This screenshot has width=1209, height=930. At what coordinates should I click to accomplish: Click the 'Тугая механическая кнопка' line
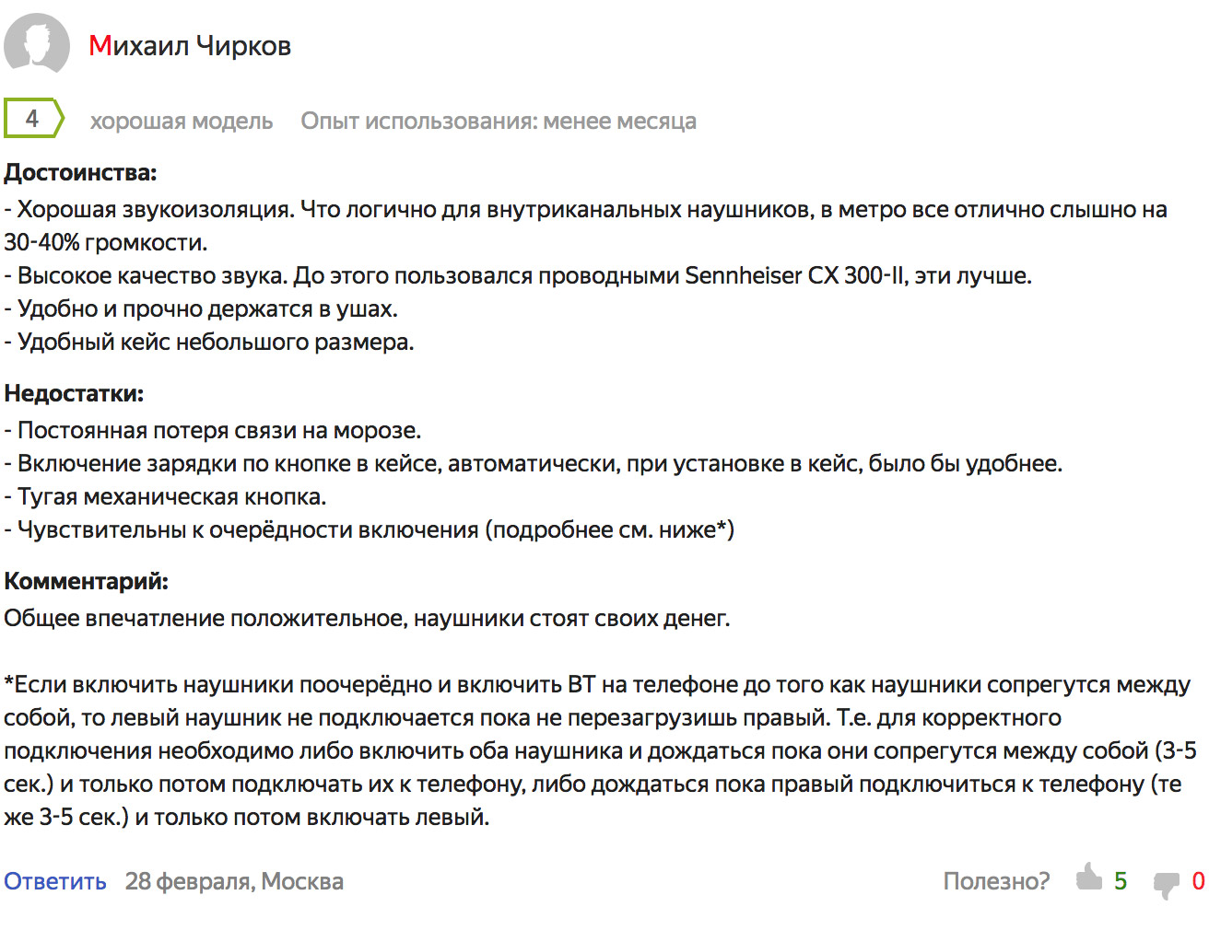tap(166, 496)
